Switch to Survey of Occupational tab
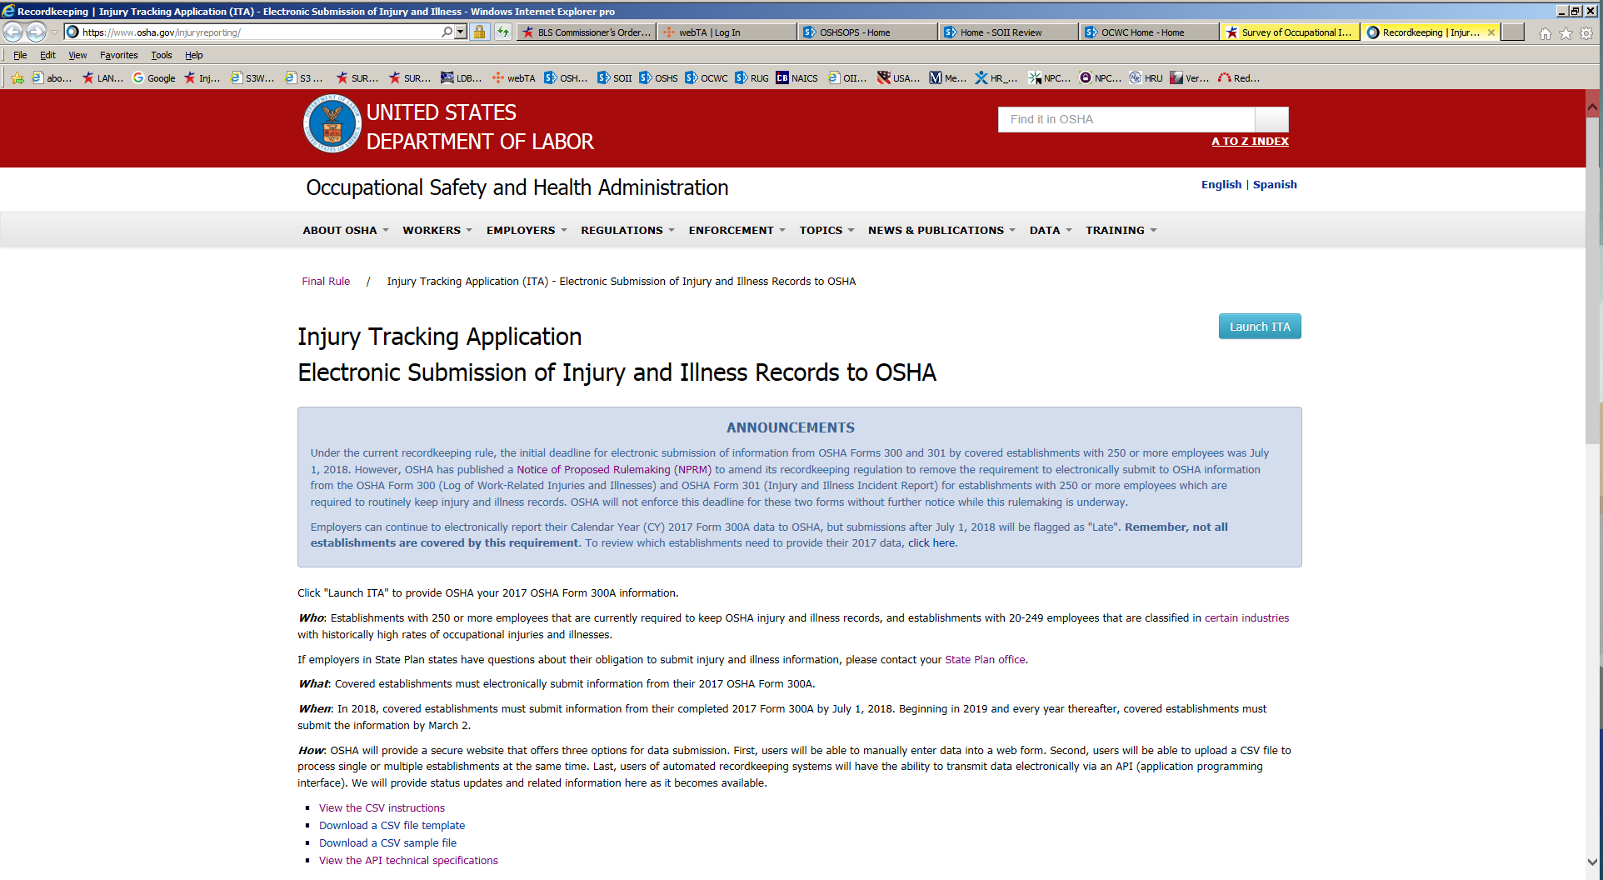The image size is (1603, 880). coord(1290,32)
